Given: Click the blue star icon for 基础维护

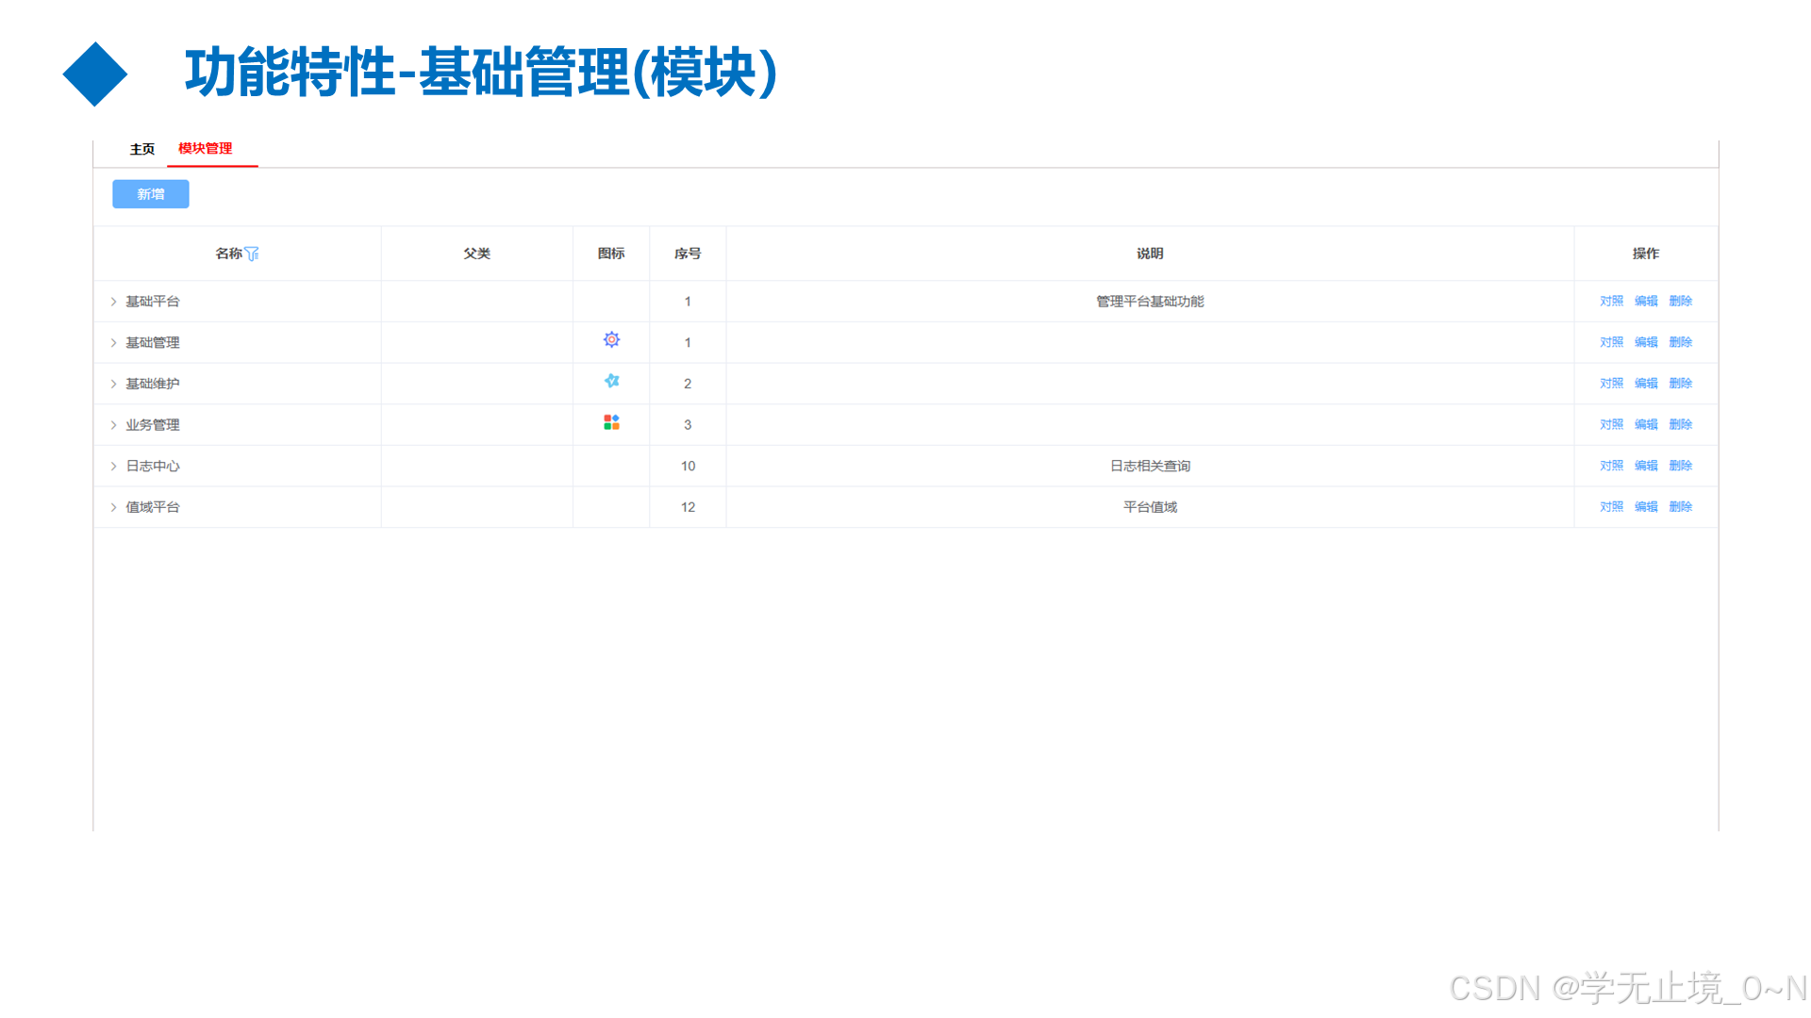Looking at the screenshot, I should click(x=611, y=381).
